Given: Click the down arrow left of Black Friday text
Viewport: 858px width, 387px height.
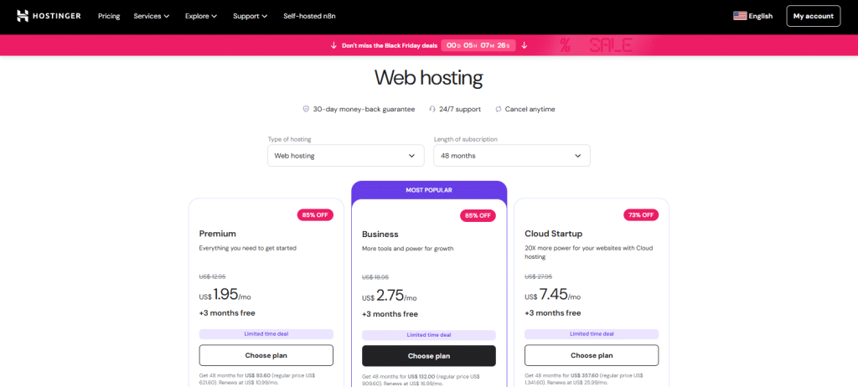Looking at the screenshot, I should 333,45.
